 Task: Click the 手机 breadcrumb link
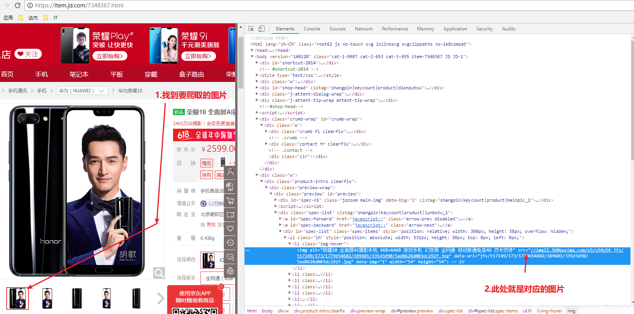[x=42, y=90]
